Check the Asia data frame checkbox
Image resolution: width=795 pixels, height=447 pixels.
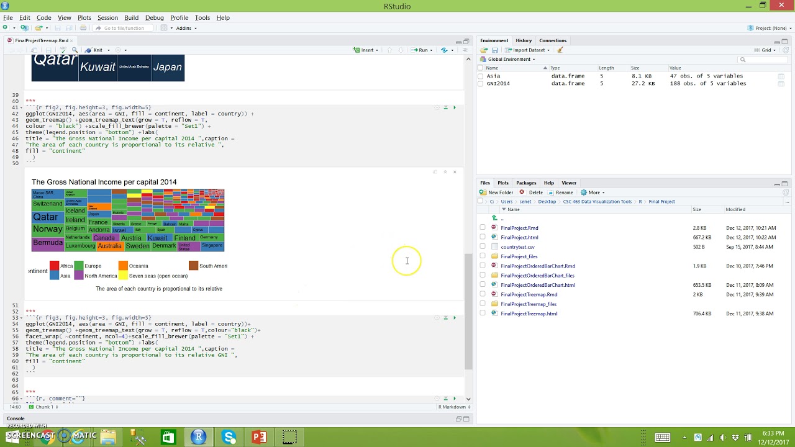(x=481, y=76)
